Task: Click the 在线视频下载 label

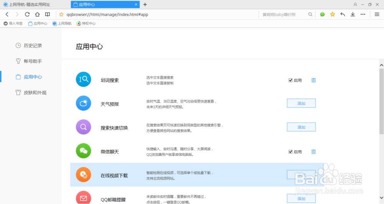Action: (114, 176)
